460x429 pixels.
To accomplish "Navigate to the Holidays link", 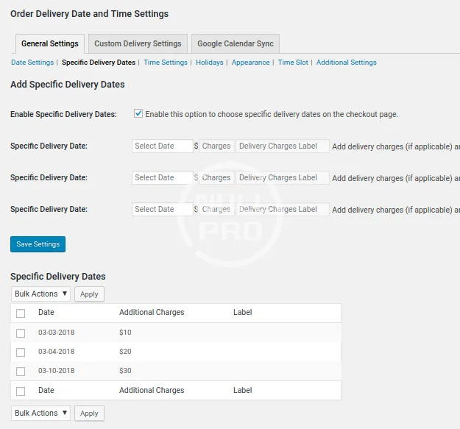I will 210,63.
